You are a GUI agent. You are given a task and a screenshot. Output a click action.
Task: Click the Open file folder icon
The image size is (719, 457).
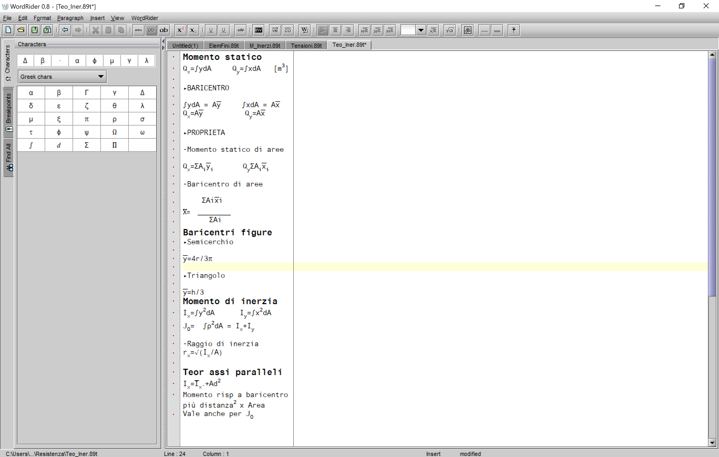(21, 30)
